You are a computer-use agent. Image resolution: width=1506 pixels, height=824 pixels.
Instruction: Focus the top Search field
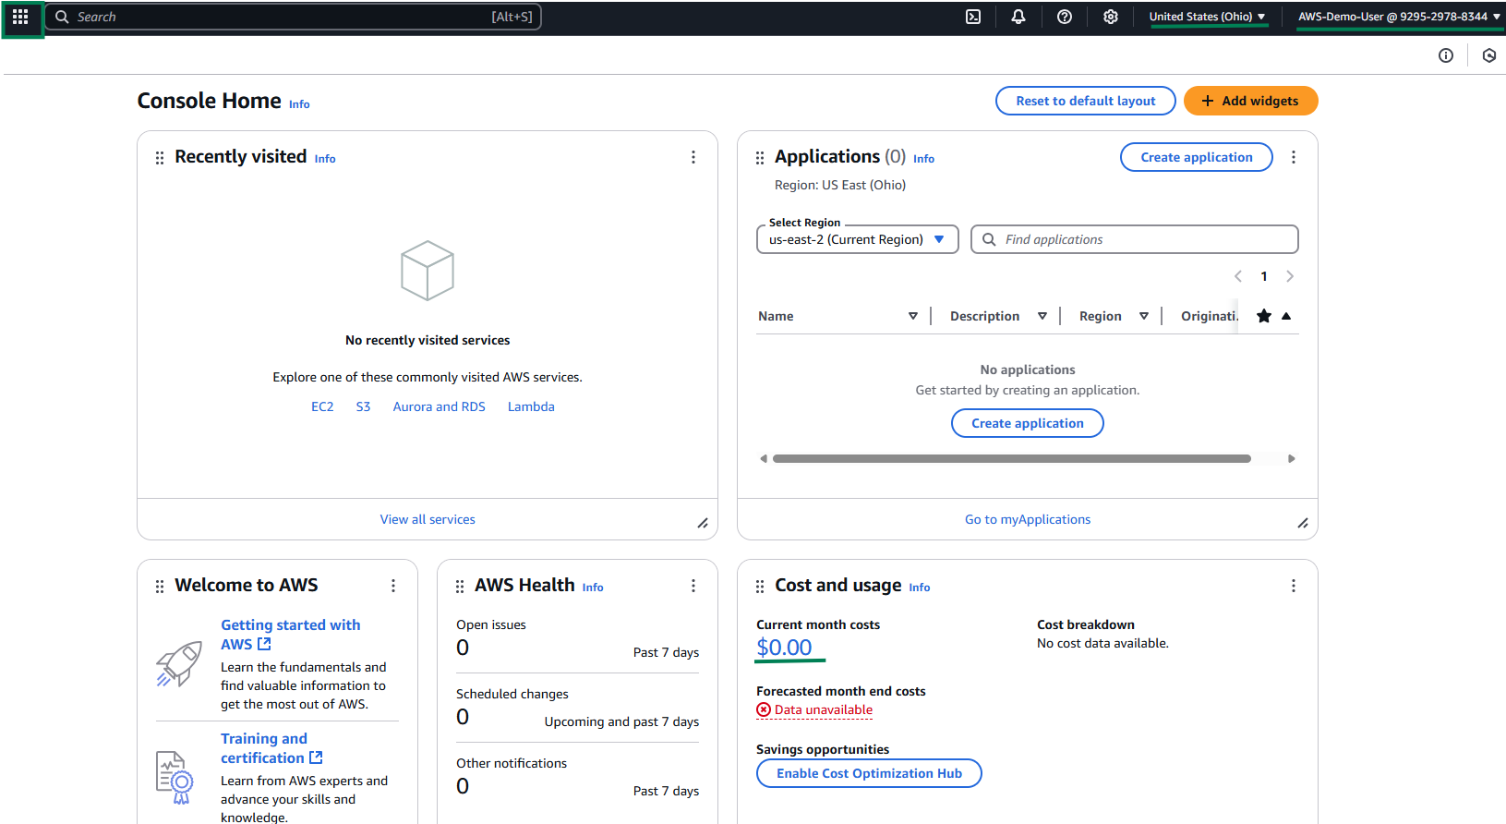coord(293,17)
